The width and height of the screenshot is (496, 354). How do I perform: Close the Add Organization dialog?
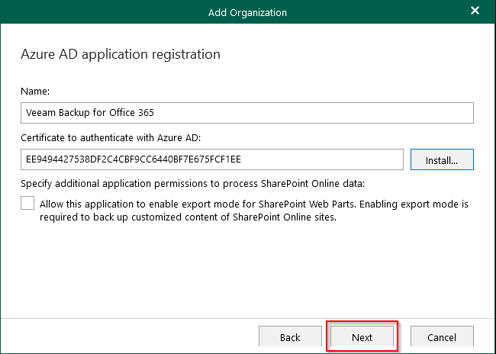point(475,11)
